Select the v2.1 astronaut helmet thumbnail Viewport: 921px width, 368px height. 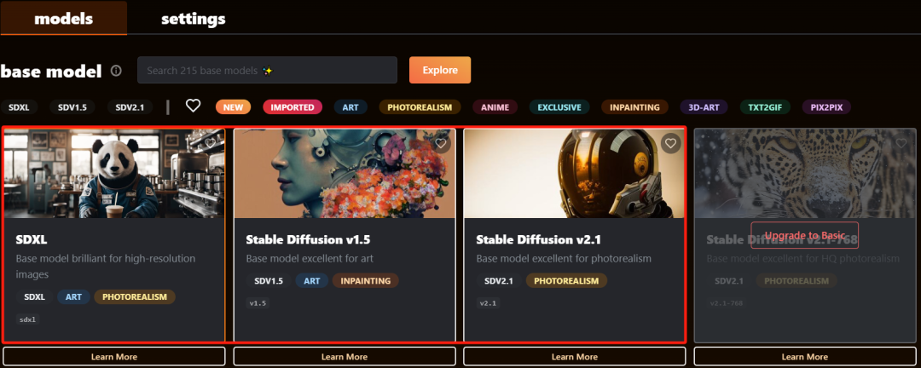click(575, 173)
